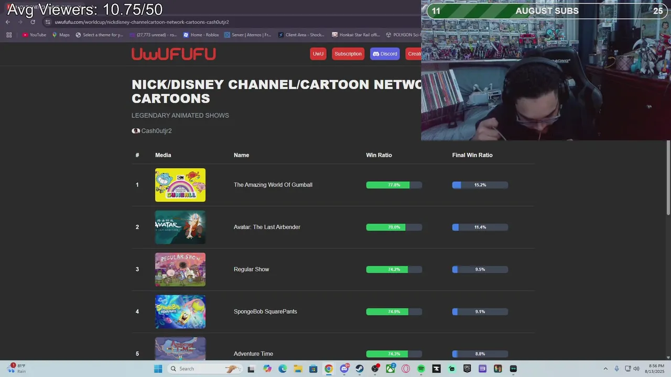Viewport: 671px width, 377px height.
Task: Open the Honkai: Star Rail bookmark
Action: [x=356, y=35]
